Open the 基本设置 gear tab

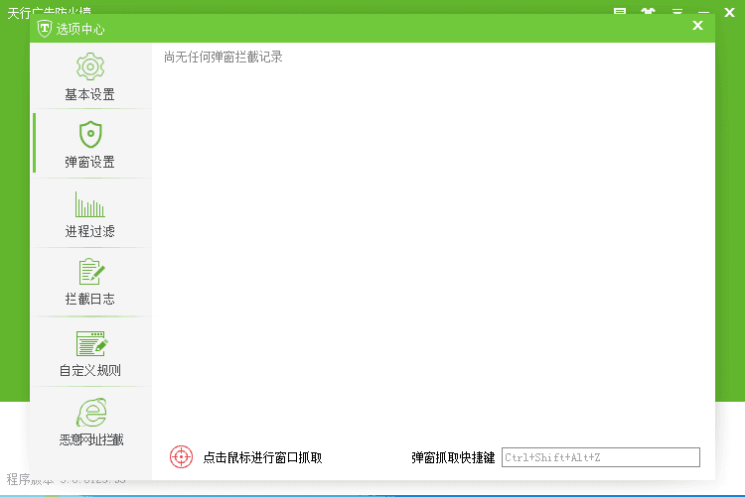pos(90,77)
